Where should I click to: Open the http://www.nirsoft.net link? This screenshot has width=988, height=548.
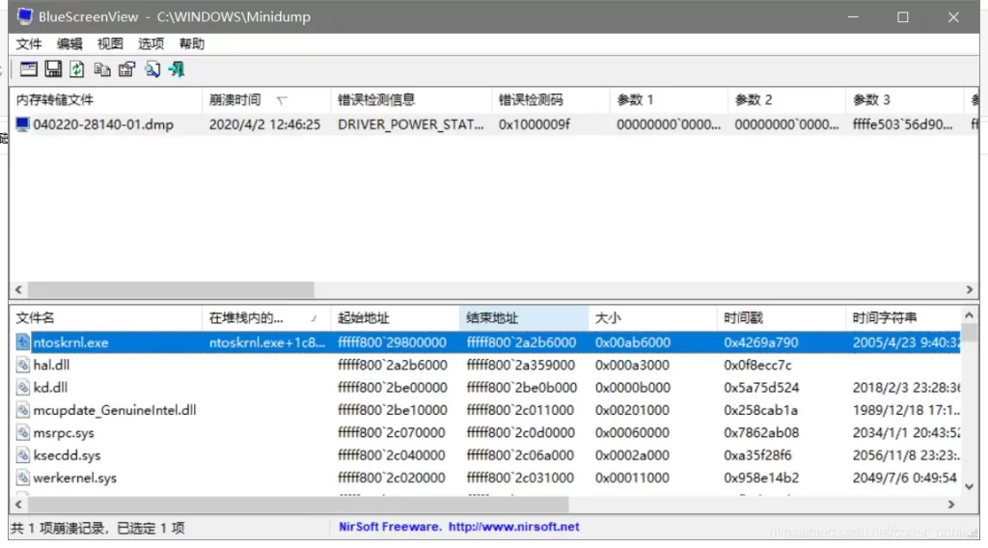click(513, 527)
